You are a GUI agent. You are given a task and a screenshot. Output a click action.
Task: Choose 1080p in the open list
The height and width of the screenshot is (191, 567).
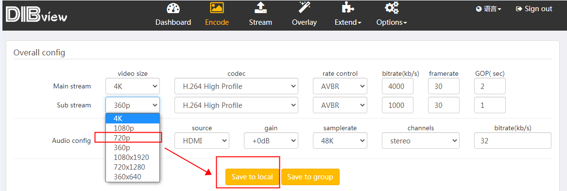click(x=132, y=128)
